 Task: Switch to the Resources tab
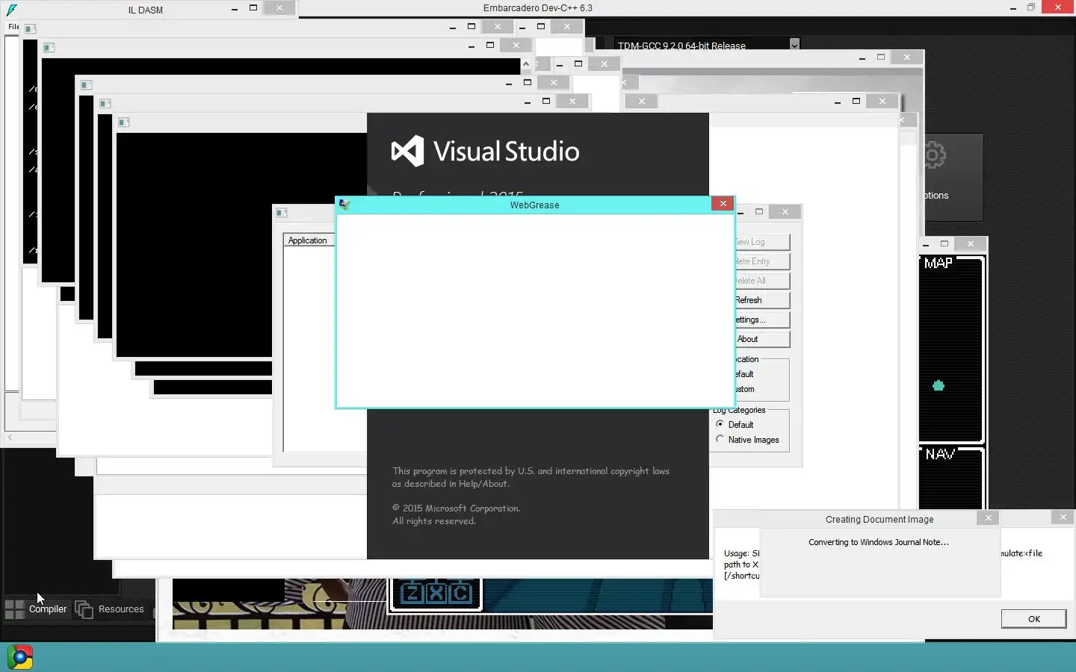tap(110, 609)
